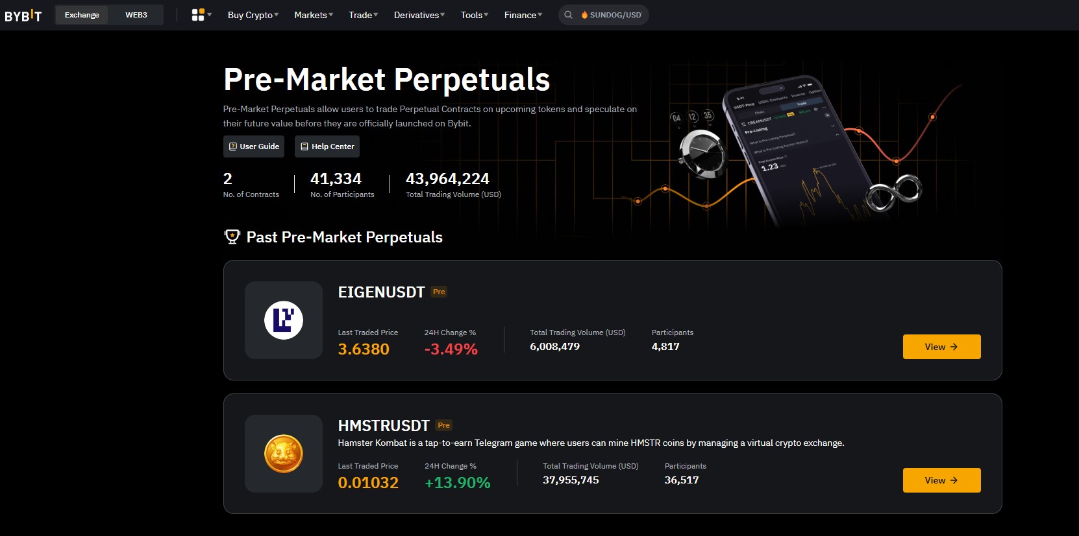Open the app grid launcher icon
This screenshot has width=1079, height=536.
tap(197, 14)
